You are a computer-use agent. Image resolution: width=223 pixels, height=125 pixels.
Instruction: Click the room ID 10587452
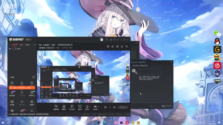coord(65,48)
